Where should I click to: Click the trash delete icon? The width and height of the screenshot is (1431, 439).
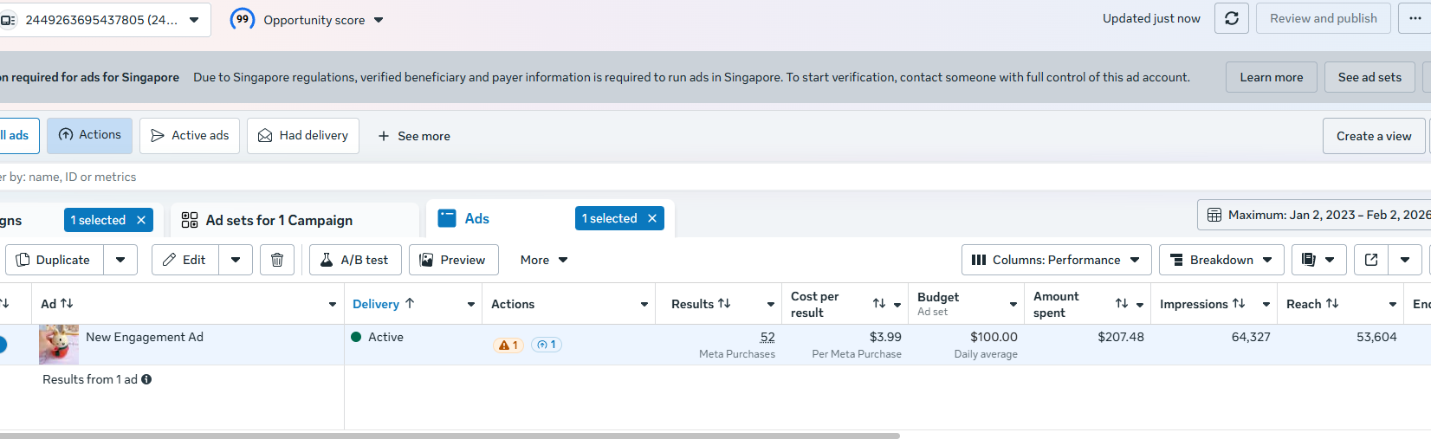(277, 260)
